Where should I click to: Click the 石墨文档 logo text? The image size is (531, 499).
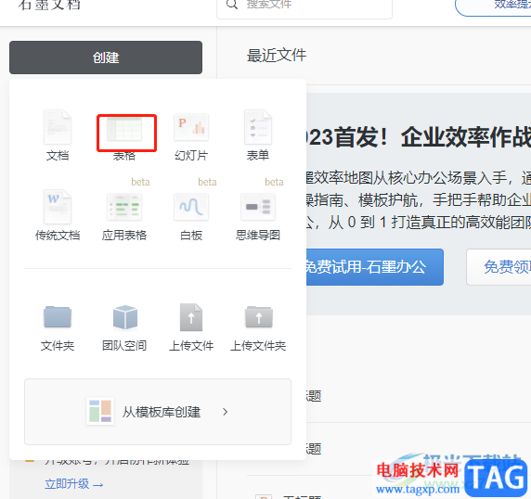49,5
